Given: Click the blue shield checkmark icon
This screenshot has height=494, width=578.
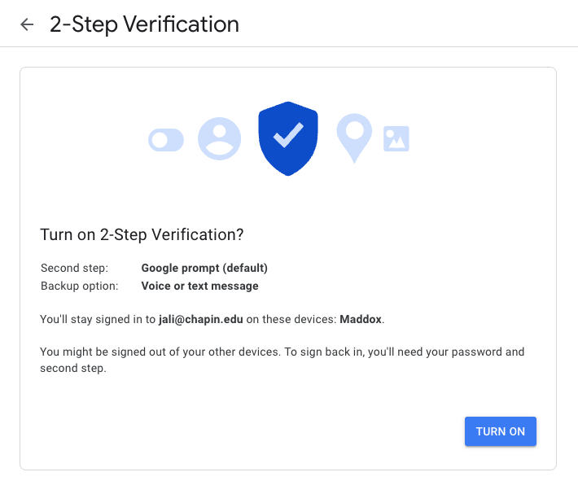Looking at the screenshot, I should coord(288,138).
